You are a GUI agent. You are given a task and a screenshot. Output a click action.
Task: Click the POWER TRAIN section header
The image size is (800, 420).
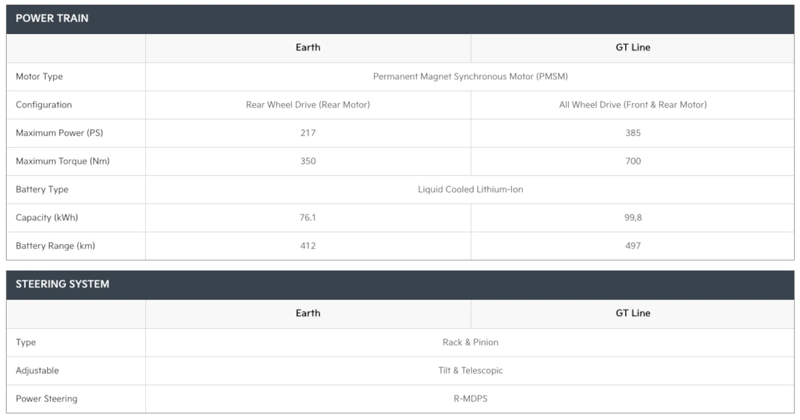click(x=52, y=19)
